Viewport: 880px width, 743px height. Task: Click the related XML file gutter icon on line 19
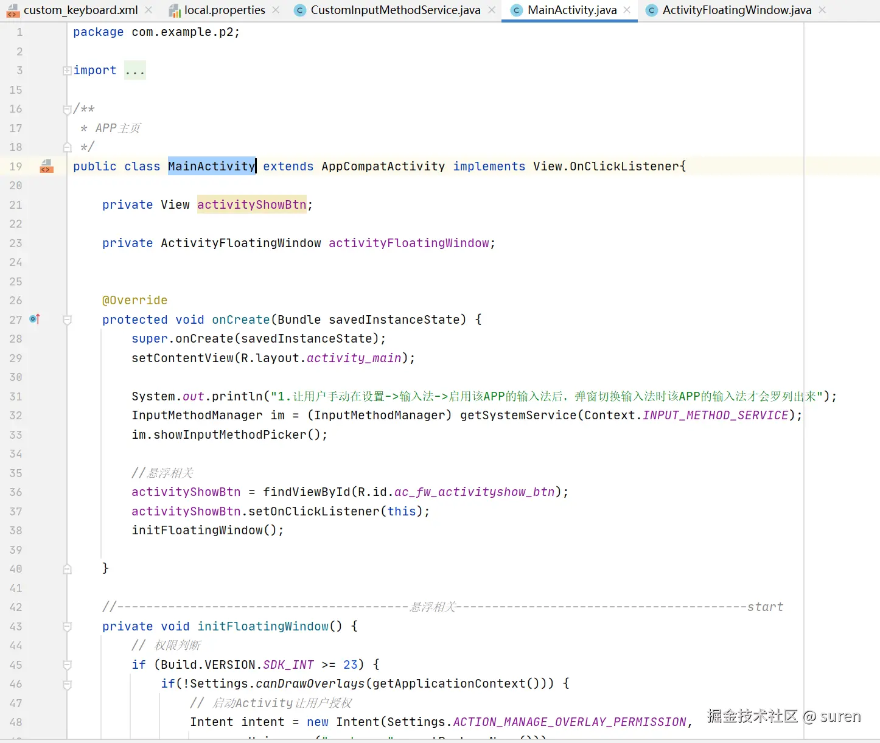(46, 166)
